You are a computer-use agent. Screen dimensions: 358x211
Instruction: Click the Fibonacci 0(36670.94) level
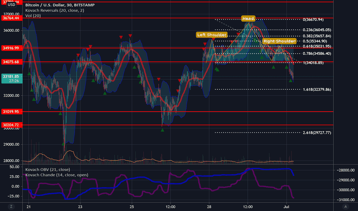pyautogui.click(x=313, y=20)
